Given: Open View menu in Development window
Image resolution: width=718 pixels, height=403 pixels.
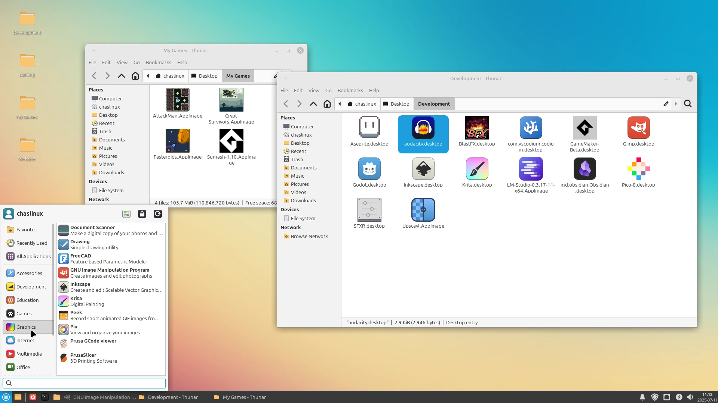Looking at the screenshot, I should [314, 90].
